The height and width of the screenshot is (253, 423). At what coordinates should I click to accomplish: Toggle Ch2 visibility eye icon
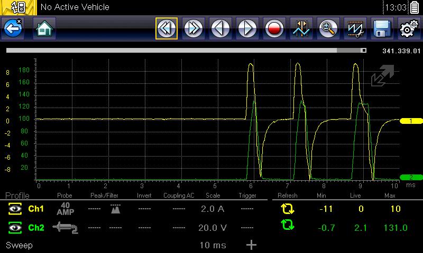point(14,227)
